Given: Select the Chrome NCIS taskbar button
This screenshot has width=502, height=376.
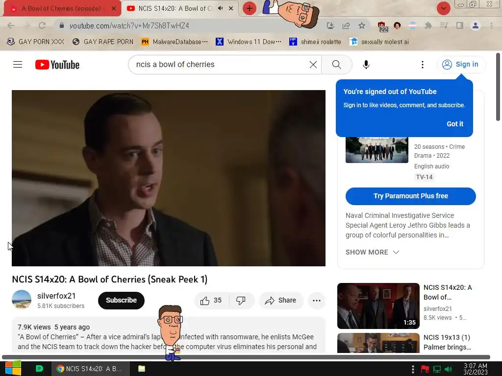Looking at the screenshot, I should (91, 369).
